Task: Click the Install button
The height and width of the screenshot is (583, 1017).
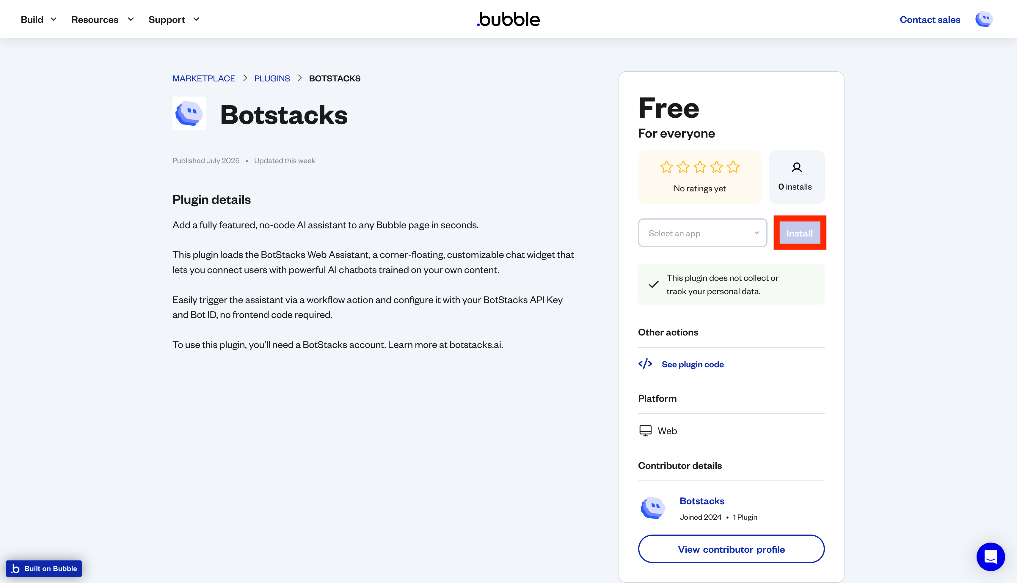Action: pyautogui.click(x=799, y=233)
